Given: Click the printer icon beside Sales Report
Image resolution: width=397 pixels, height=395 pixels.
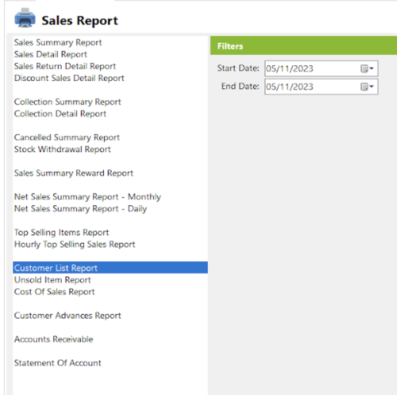Looking at the screenshot, I should [25, 18].
